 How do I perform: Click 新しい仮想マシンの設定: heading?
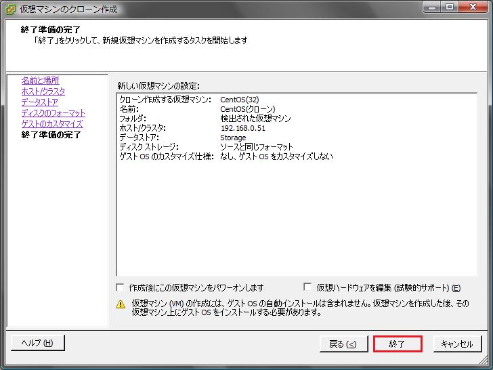pyautogui.click(x=158, y=86)
